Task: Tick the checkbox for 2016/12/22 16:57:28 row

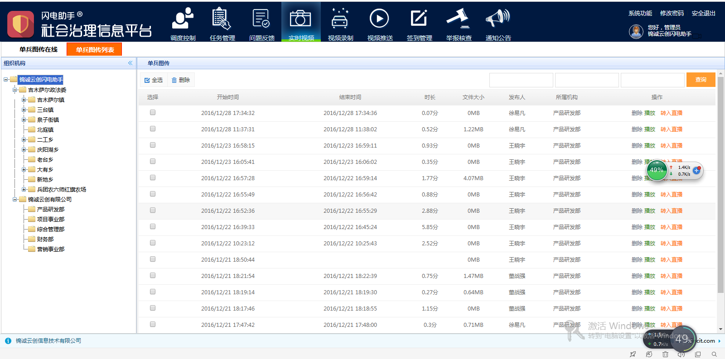Action: pyautogui.click(x=153, y=177)
